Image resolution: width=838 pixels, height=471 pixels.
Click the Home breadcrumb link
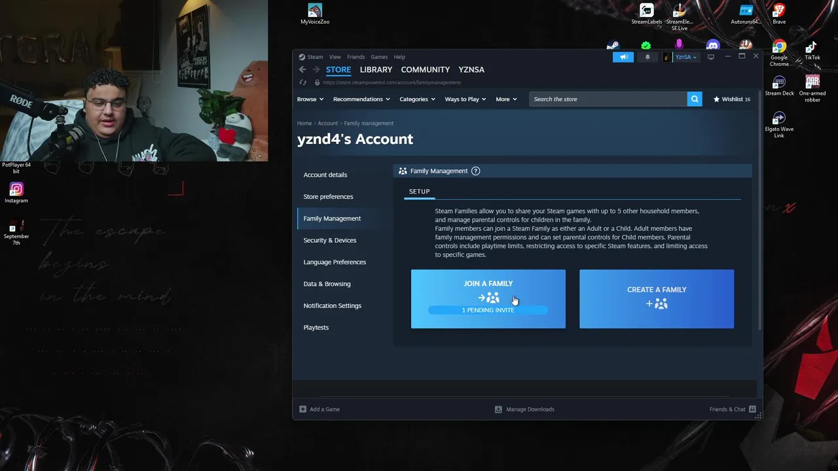tap(304, 123)
